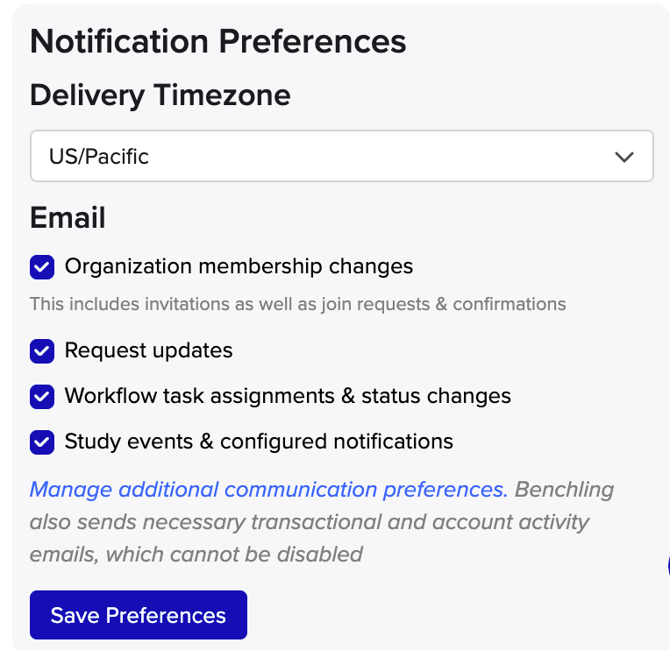Uncheck Organization membership changes checkbox

tap(42, 267)
